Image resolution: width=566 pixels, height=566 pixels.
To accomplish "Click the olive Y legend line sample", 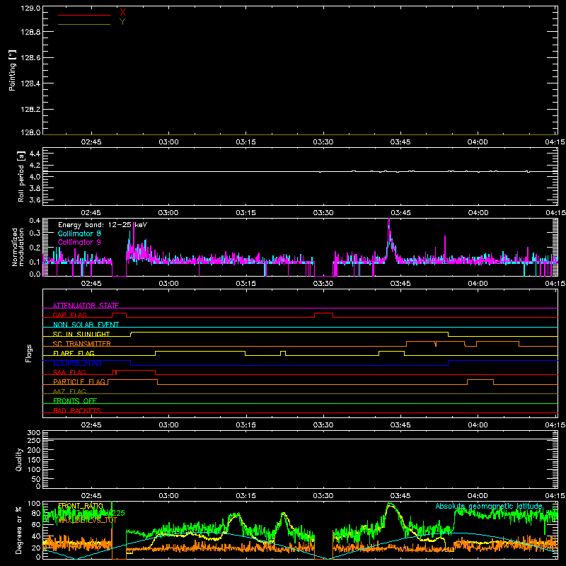I will (83, 25).
